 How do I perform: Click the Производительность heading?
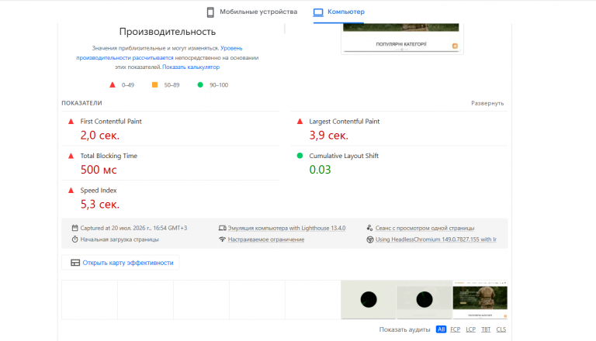(168, 32)
